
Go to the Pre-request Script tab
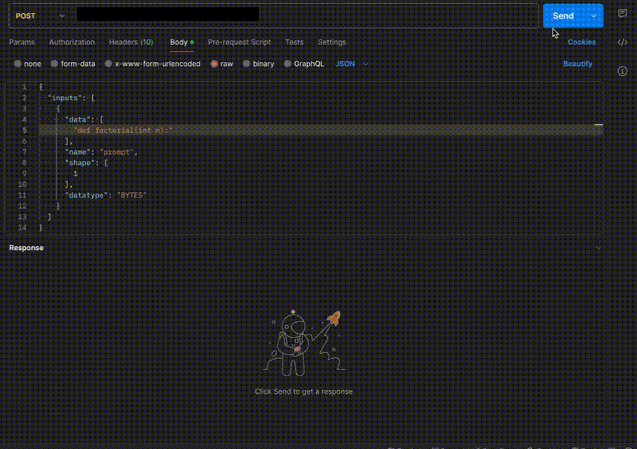[x=239, y=42]
